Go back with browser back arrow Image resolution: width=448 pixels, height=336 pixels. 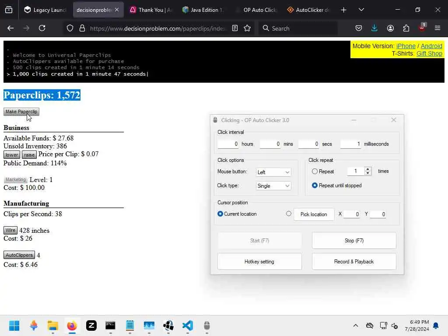10,28
